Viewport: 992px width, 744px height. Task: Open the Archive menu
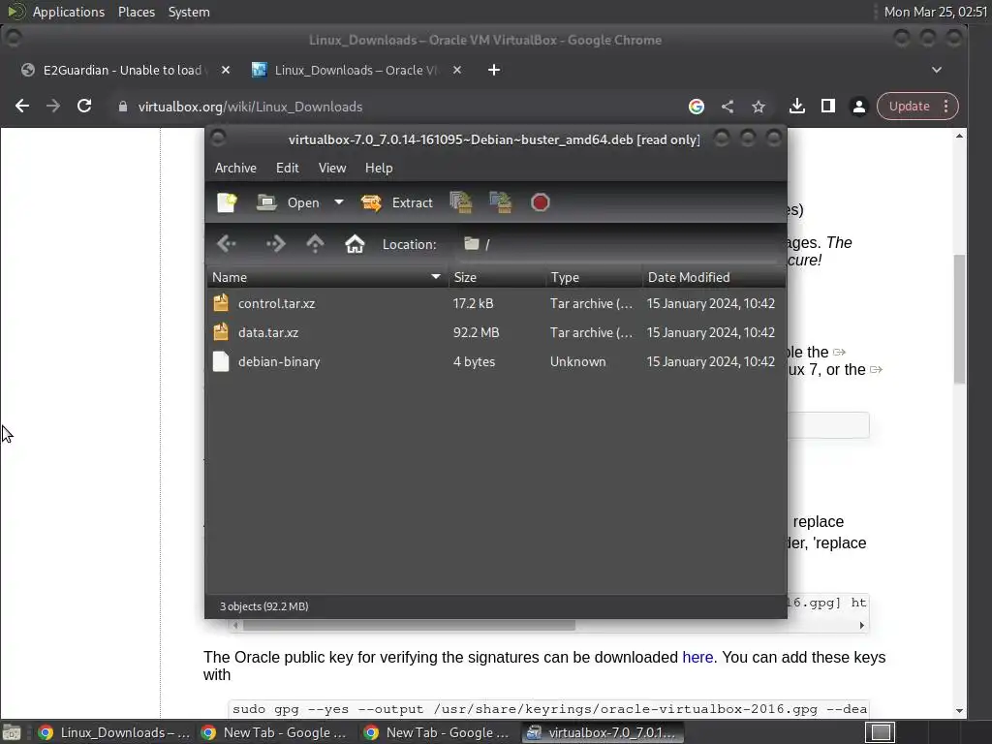click(235, 169)
